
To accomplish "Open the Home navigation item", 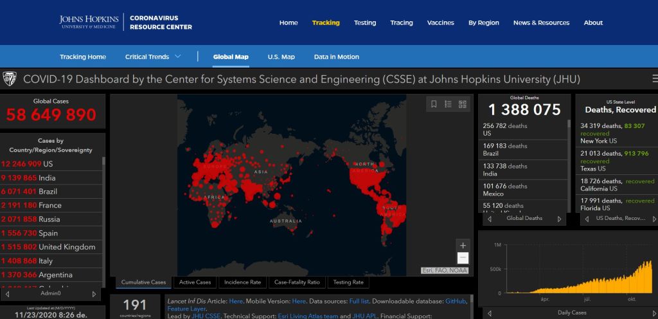I will (289, 23).
